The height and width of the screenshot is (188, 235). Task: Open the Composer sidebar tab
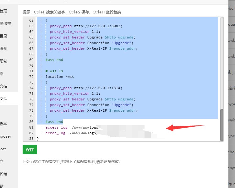[x=6, y=136]
